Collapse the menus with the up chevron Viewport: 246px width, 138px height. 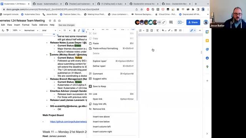(x=200, y=31)
